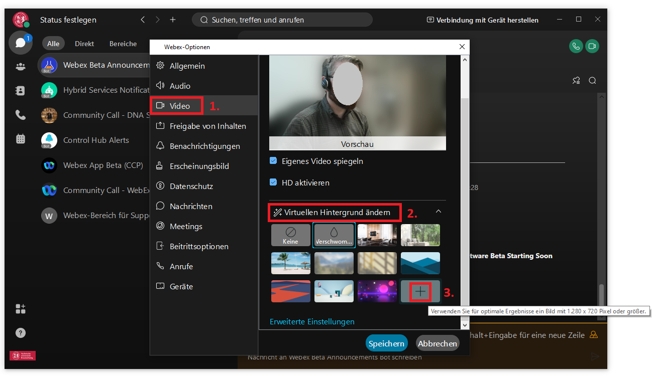Screen dimensions: 652x376
Task: Click the Speichern button
Action: [x=386, y=343]
